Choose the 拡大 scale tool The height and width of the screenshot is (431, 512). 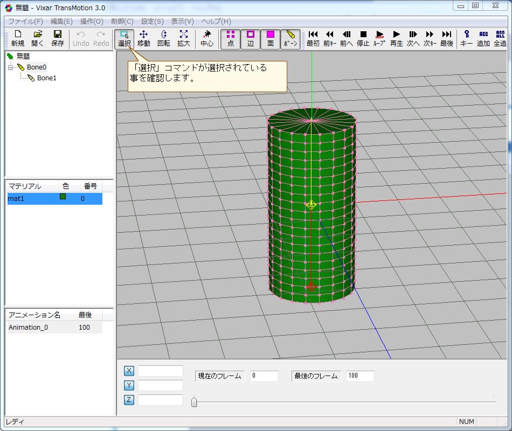183,38
